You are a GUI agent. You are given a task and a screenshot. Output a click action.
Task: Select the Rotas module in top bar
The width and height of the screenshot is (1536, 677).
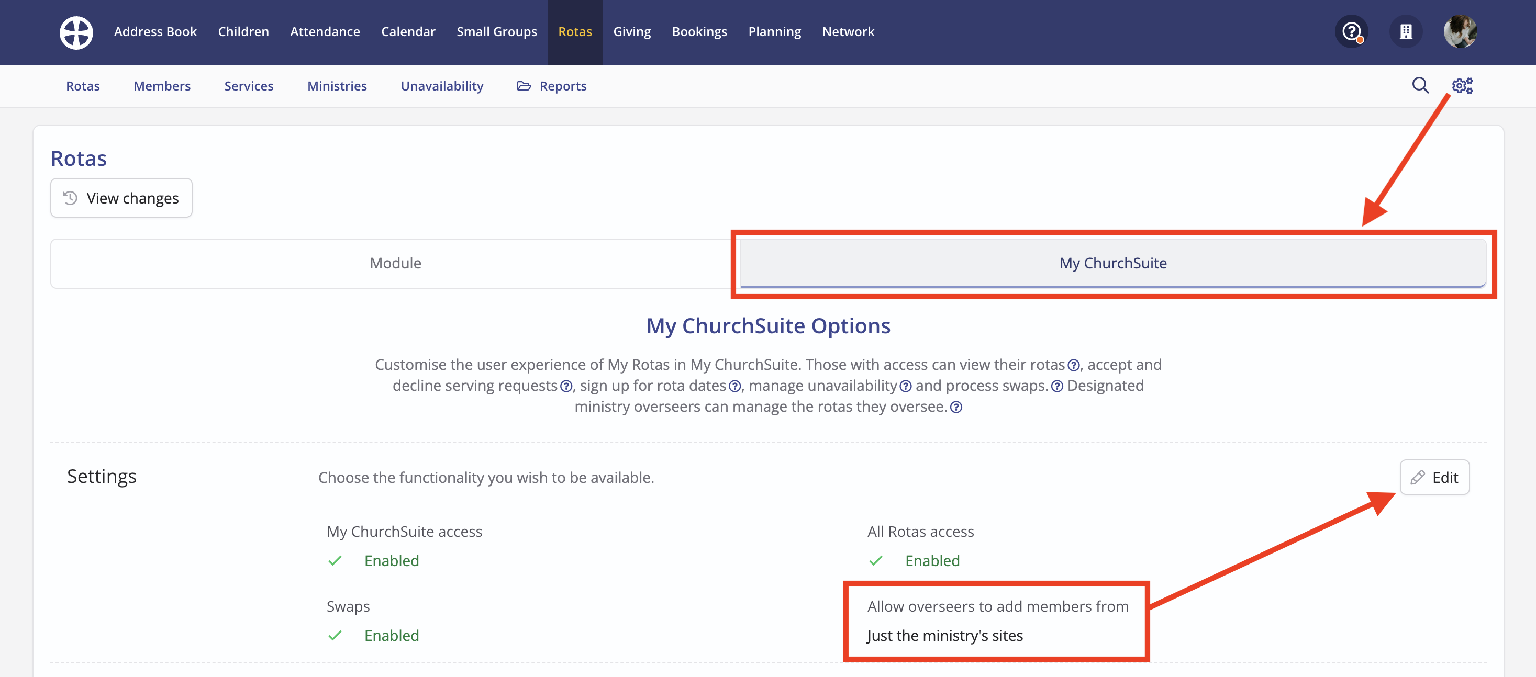point(575,31)
